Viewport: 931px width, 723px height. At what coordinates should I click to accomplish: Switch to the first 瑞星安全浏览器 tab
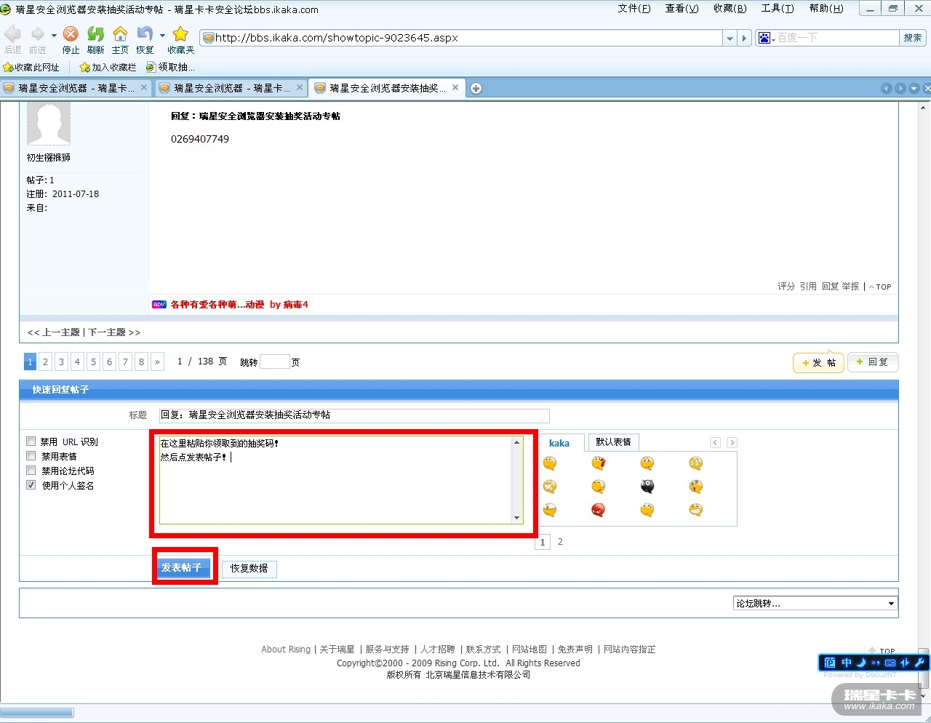point(76,88)
